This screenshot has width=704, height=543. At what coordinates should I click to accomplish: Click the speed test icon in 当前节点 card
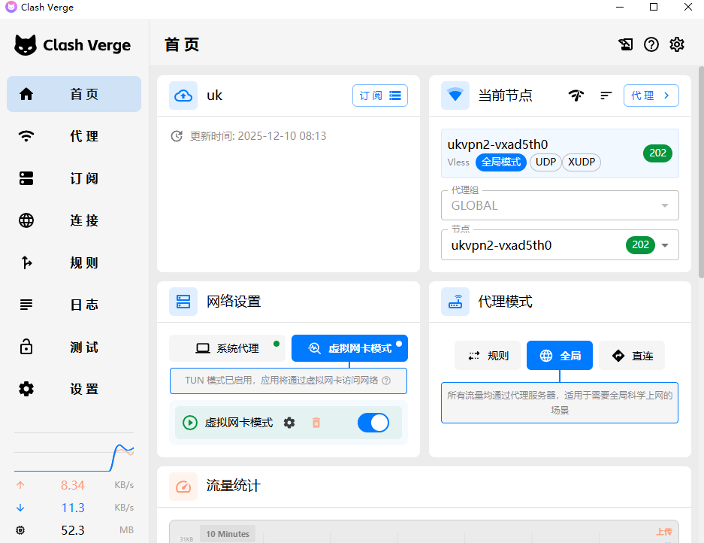click(576, 96)
